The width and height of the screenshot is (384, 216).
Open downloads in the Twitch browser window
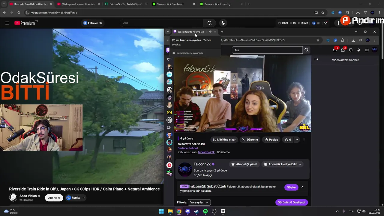(x=353, y=40)
